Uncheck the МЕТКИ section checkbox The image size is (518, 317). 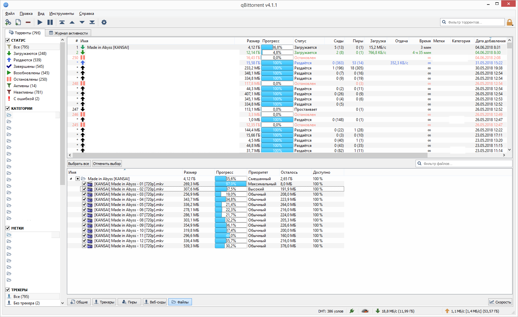[x=7, y=228]
